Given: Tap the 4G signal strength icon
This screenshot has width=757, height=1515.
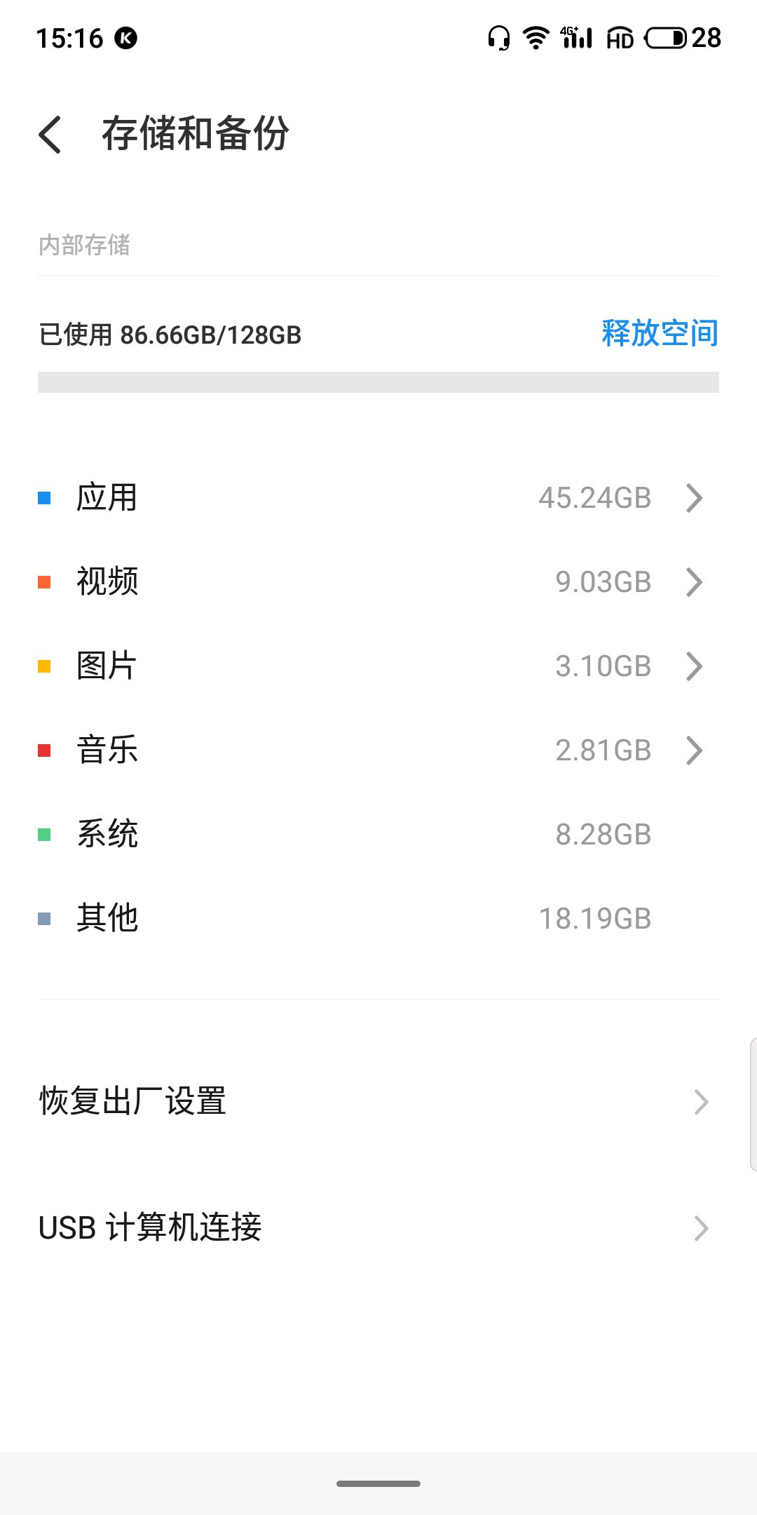Looking at the screenshot, I should 576,38.
